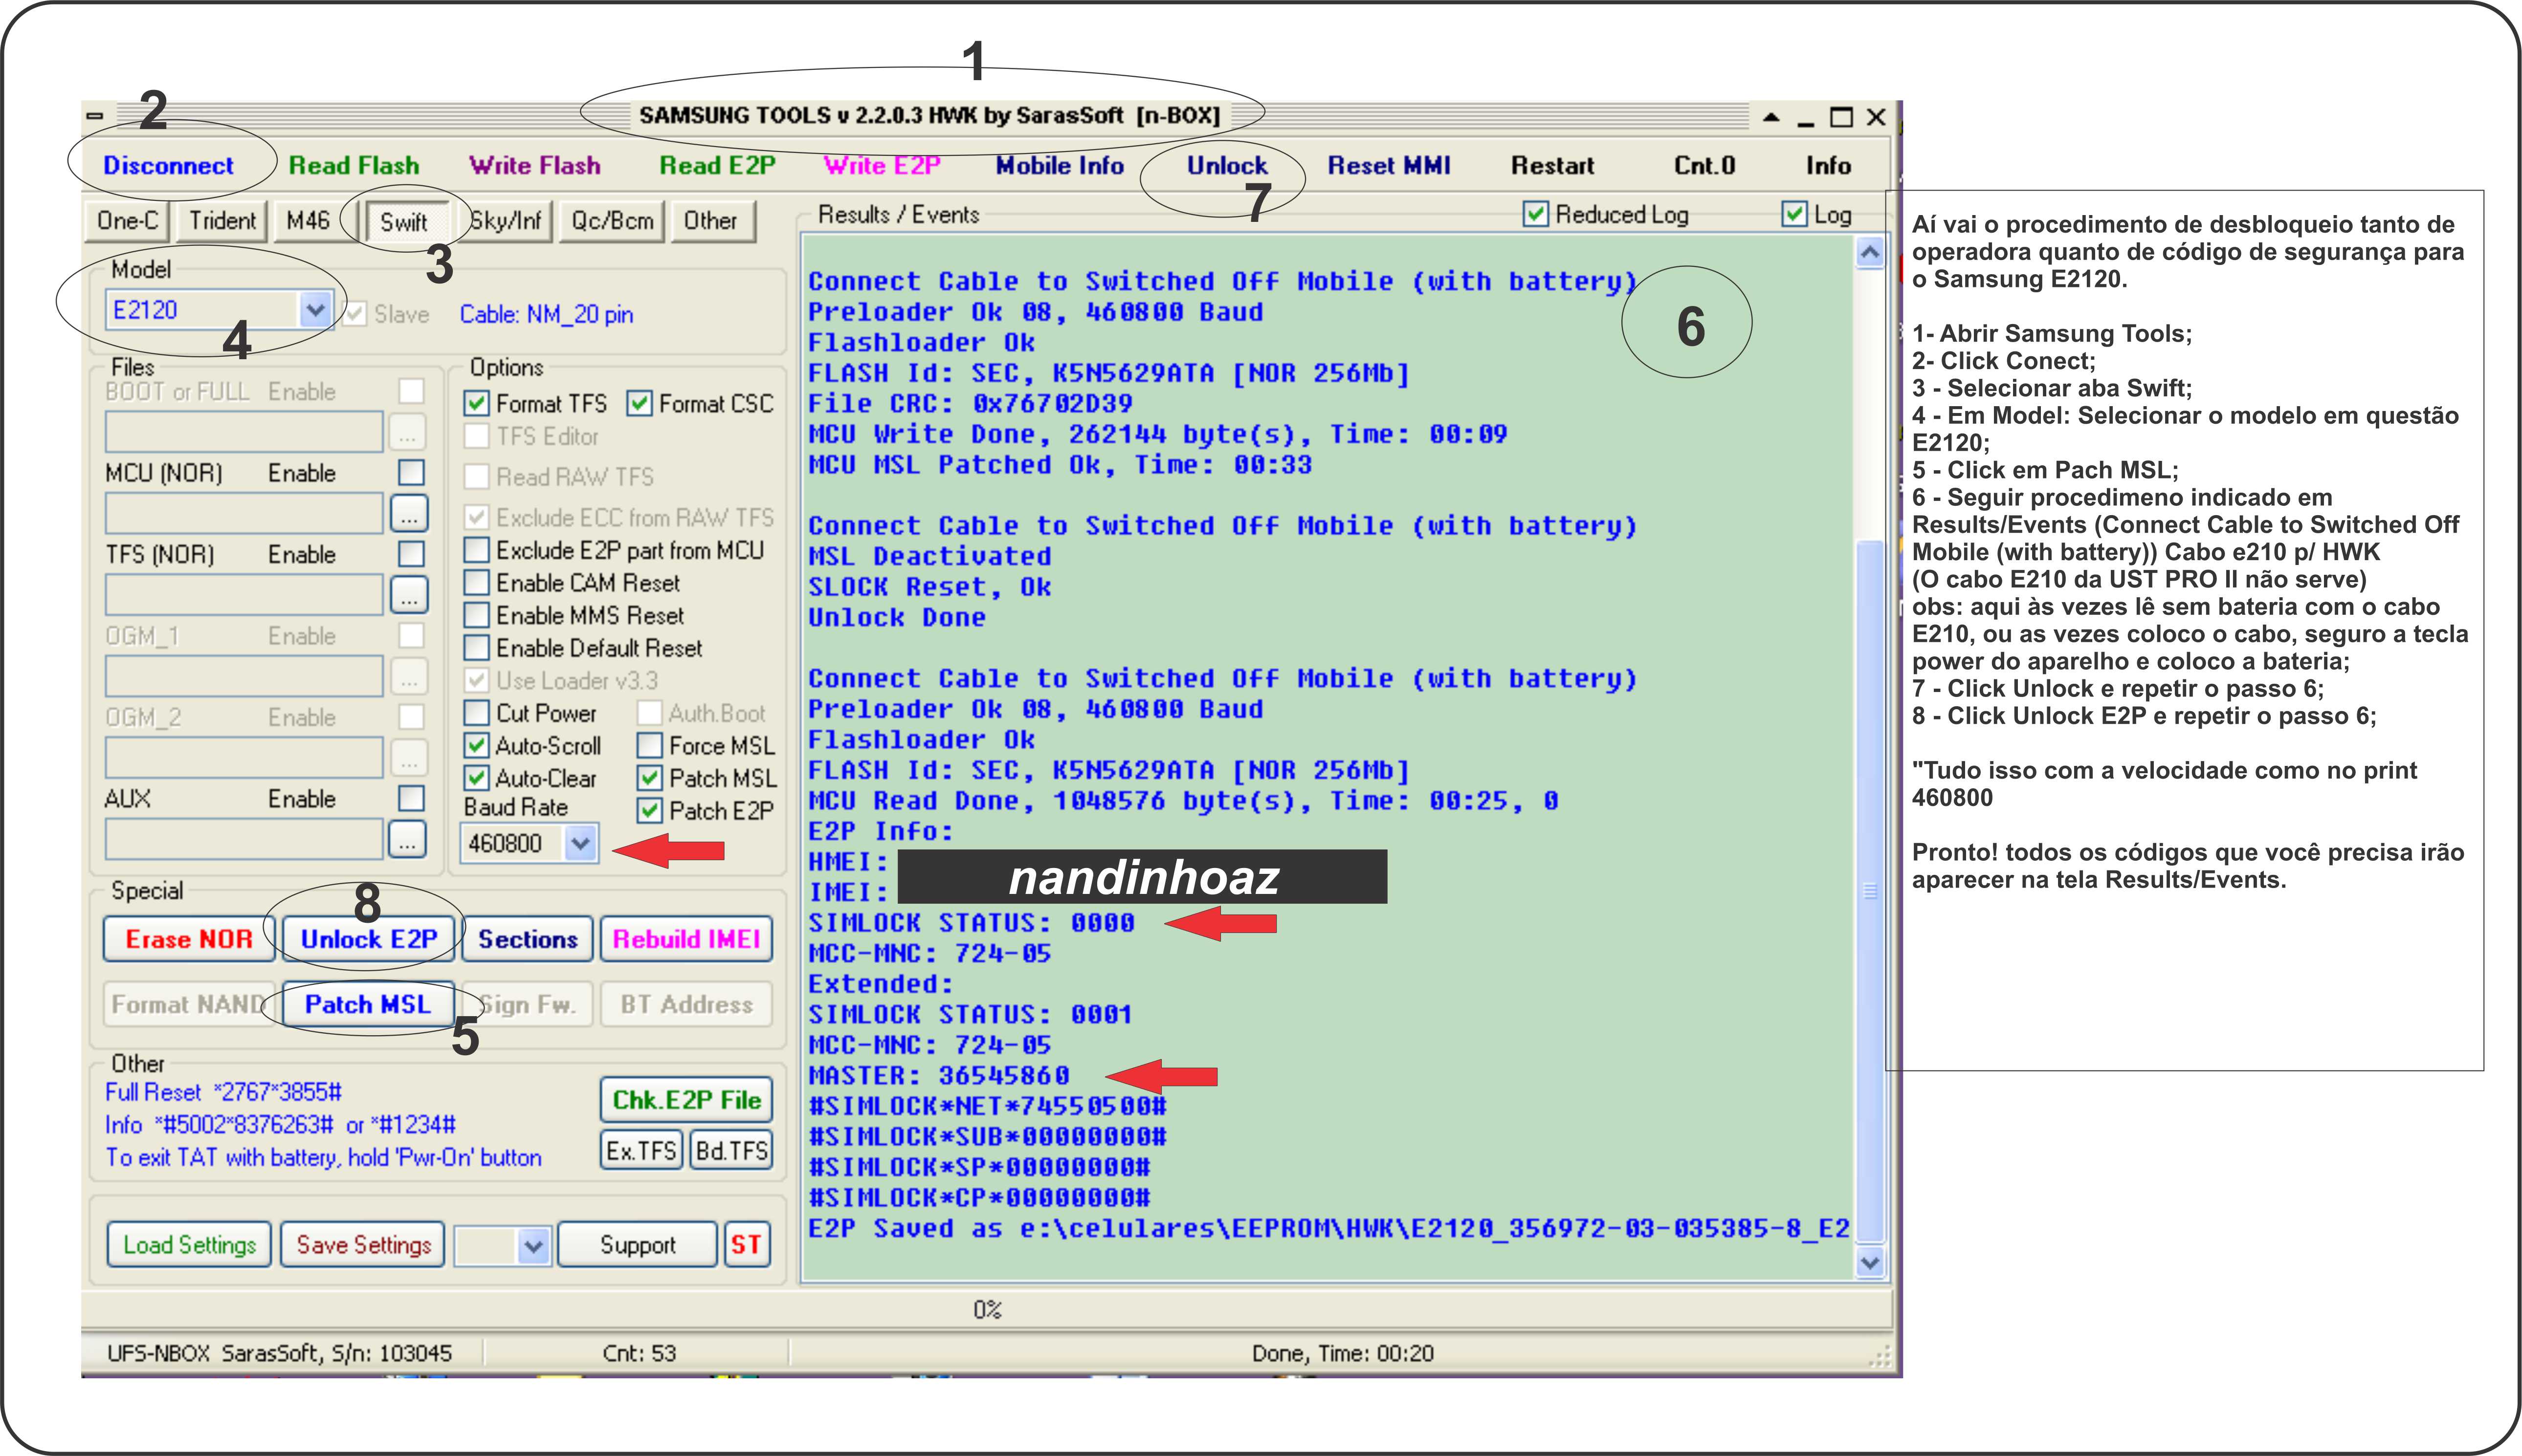
Task: Click log scrollbar down arrow
Action: [x=1870, y=1264]
